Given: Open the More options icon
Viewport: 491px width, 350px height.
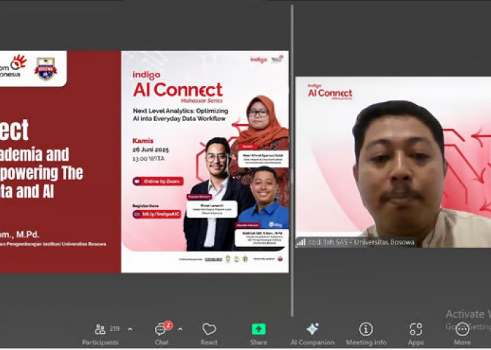Looking at the screenshot, I should pos(462,329).
